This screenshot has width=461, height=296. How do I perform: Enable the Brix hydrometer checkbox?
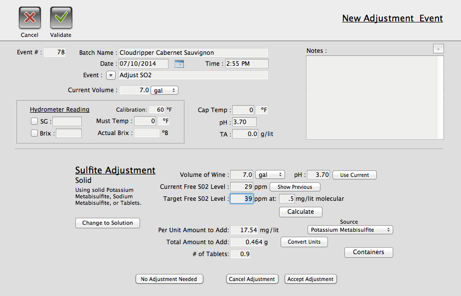(x=34, y=133)
